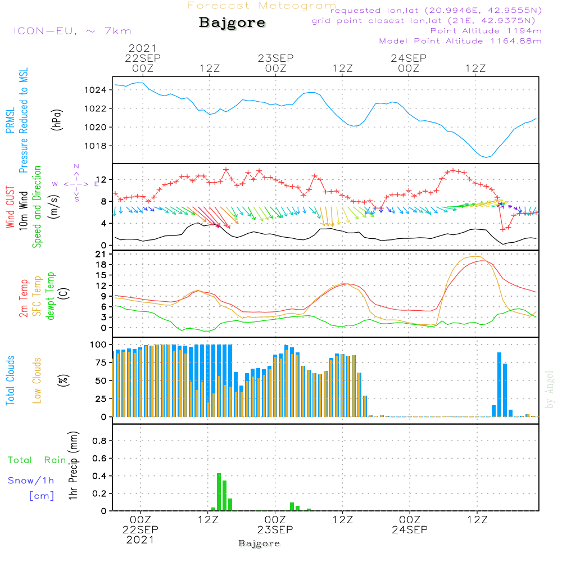Click the 100 tick on cloud axis

pyautogui.click(x=98, y=345)
